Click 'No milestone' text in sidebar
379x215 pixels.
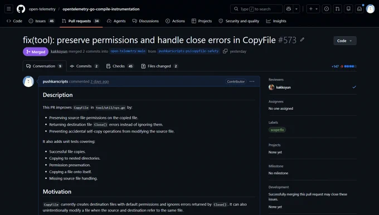pyautogui.click(x=278, y=173)
